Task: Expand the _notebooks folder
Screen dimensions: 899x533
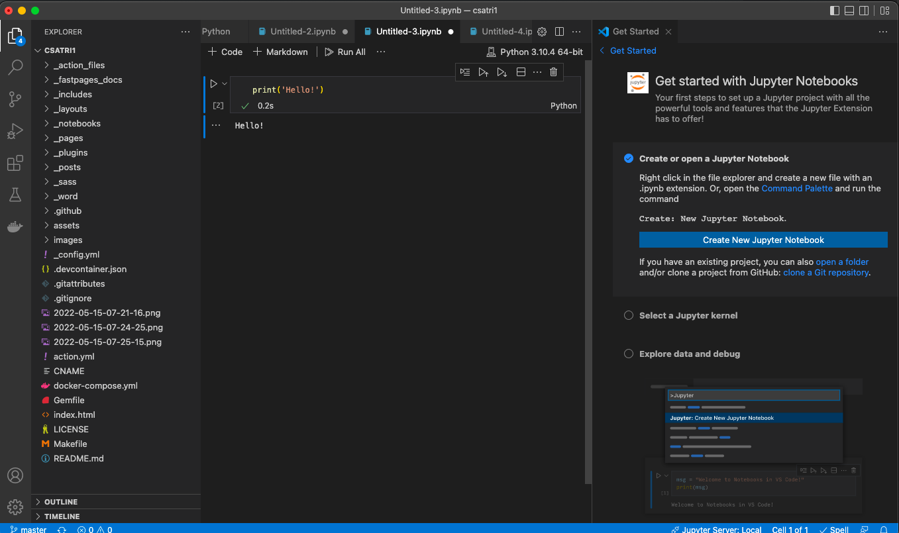Action: pyautogui.click(x=77, y=124)
